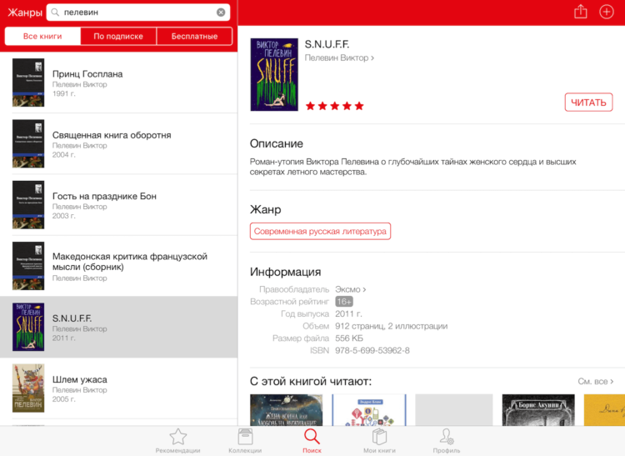Open the Жанры menu
Viewport: 625px width, 456px height.
pos(25,13)
